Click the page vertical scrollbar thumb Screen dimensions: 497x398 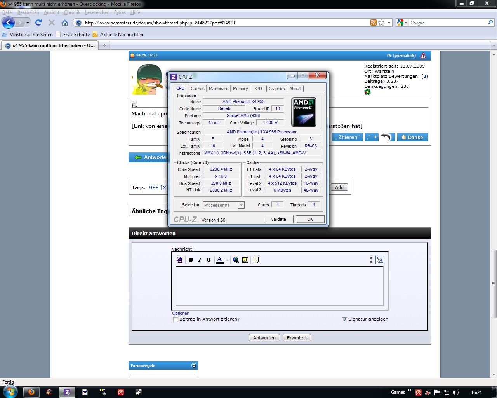coord(494,283)
